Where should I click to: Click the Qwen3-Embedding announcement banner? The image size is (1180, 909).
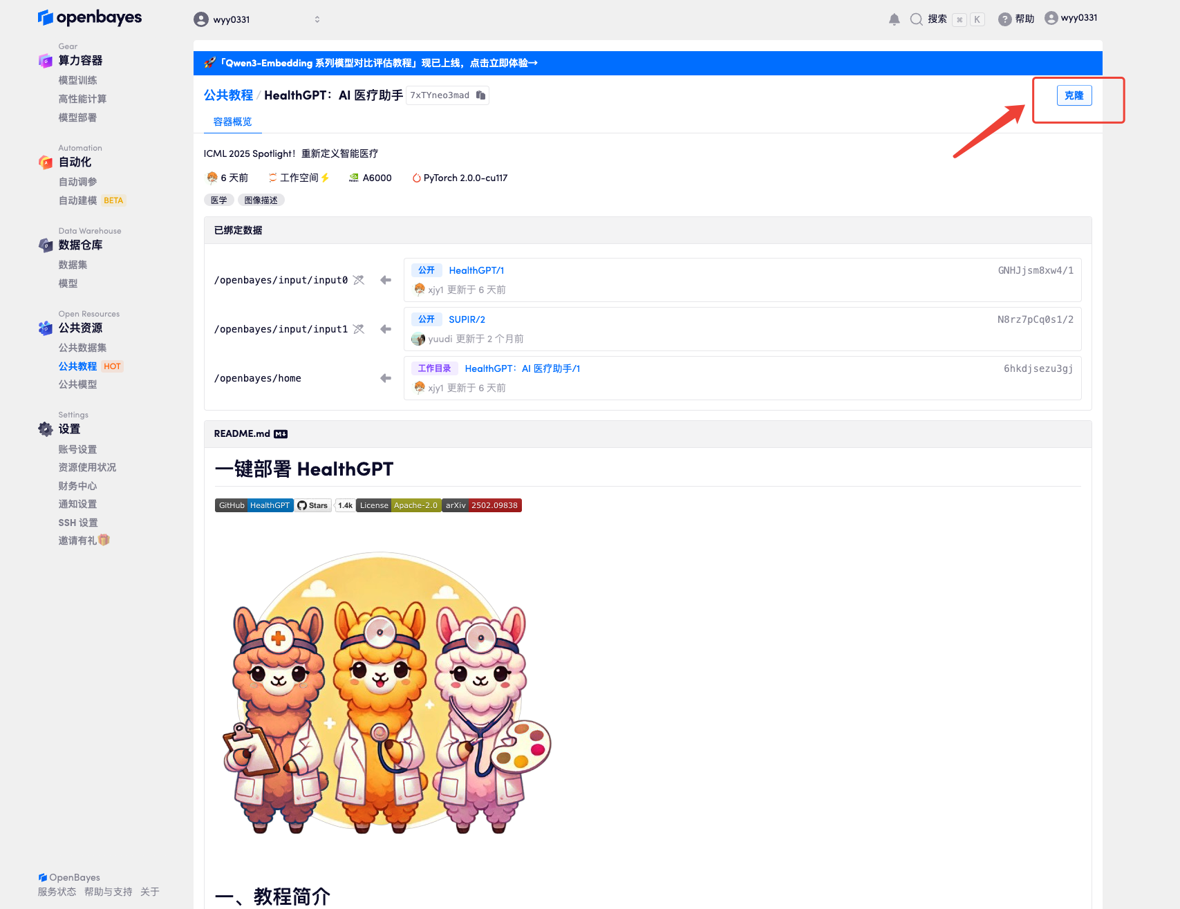point(371,63)
